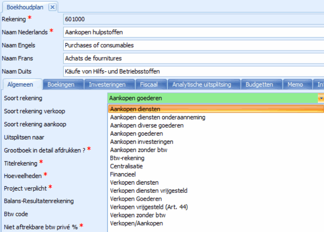Expand the Soort rekening dropdown arrow
The height and width of the screenshot is (232, 324).
321,98
